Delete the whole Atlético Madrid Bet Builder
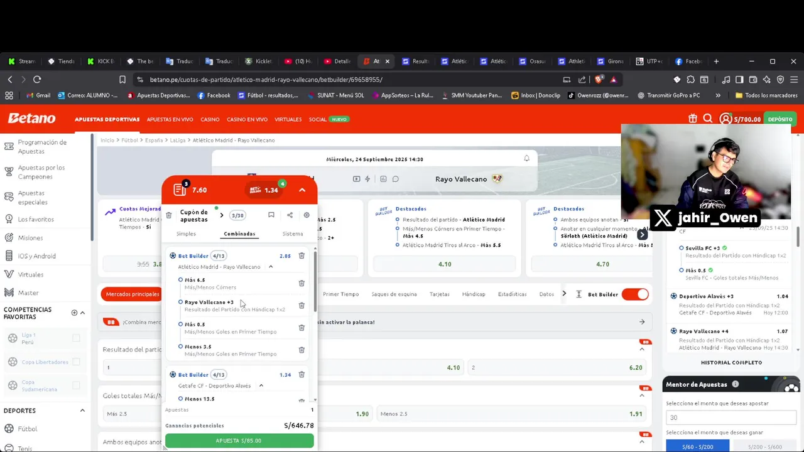Image resolution: width=804 pixels, height=452 pixels. (301, 256)
